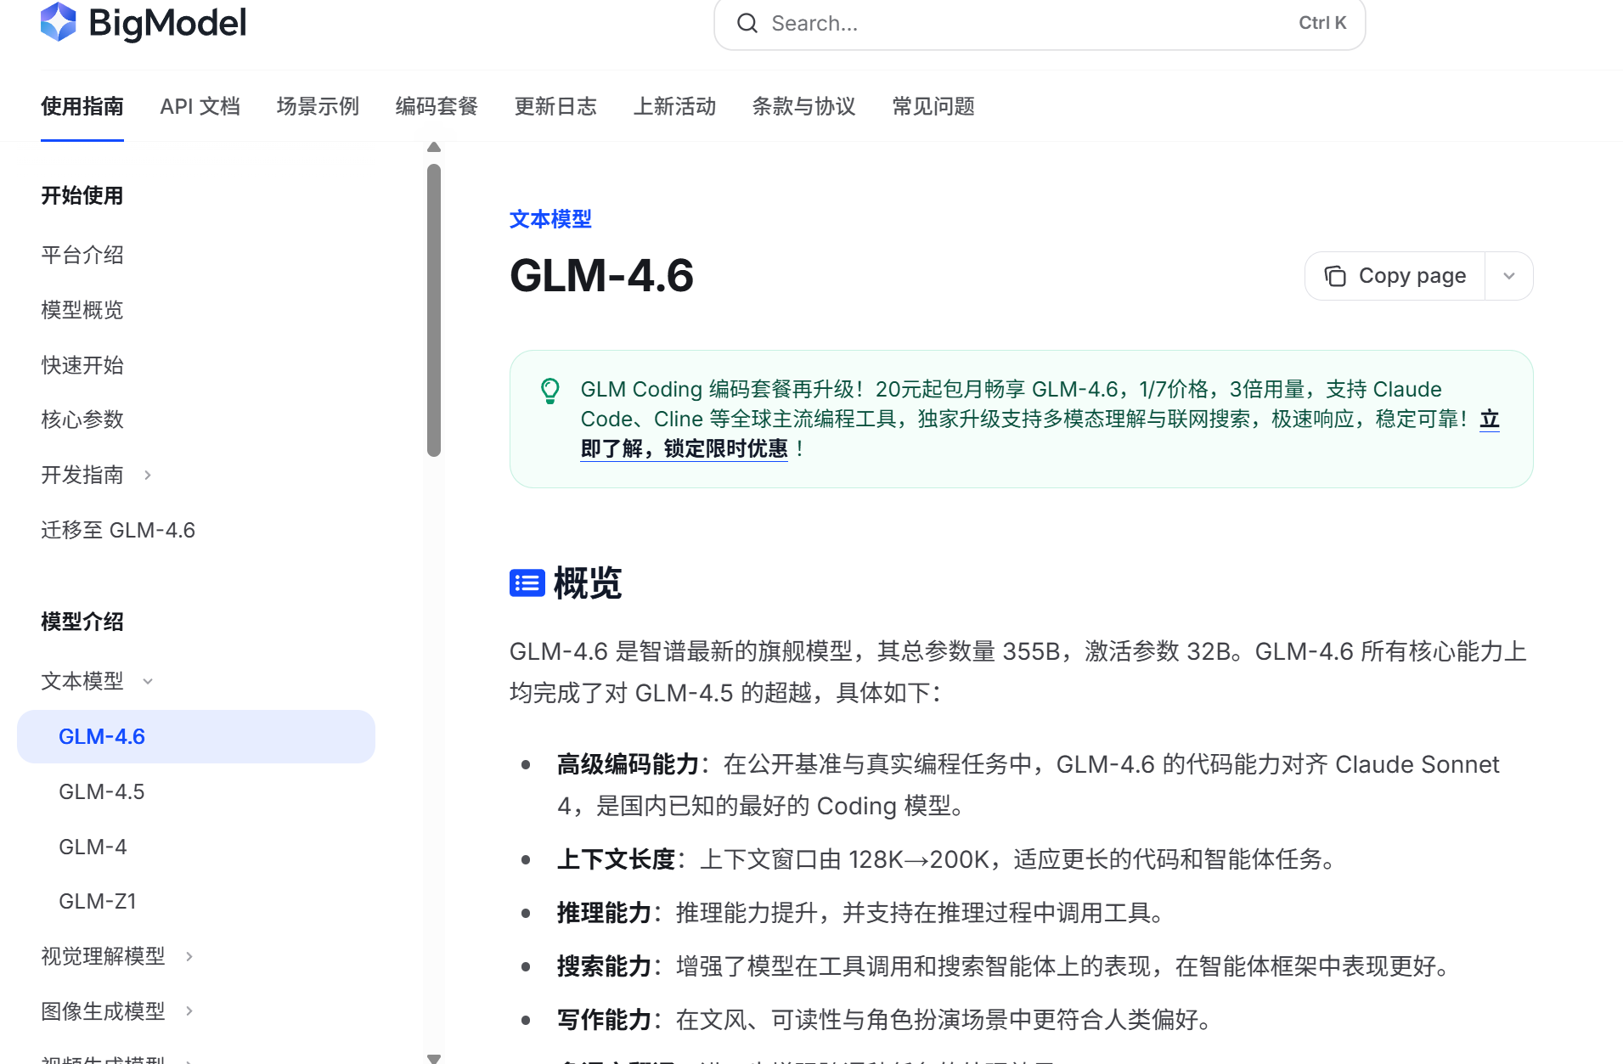
Task: Expand the 开发指南 sidebar section
Action: click(x=148, y=475)
